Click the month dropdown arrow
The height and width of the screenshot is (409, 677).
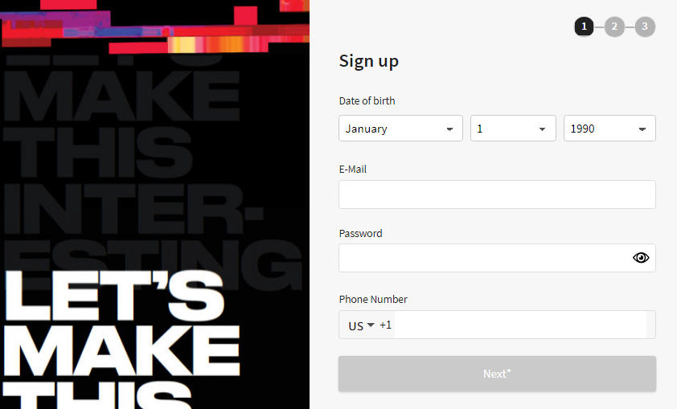[x=449, y=129]
